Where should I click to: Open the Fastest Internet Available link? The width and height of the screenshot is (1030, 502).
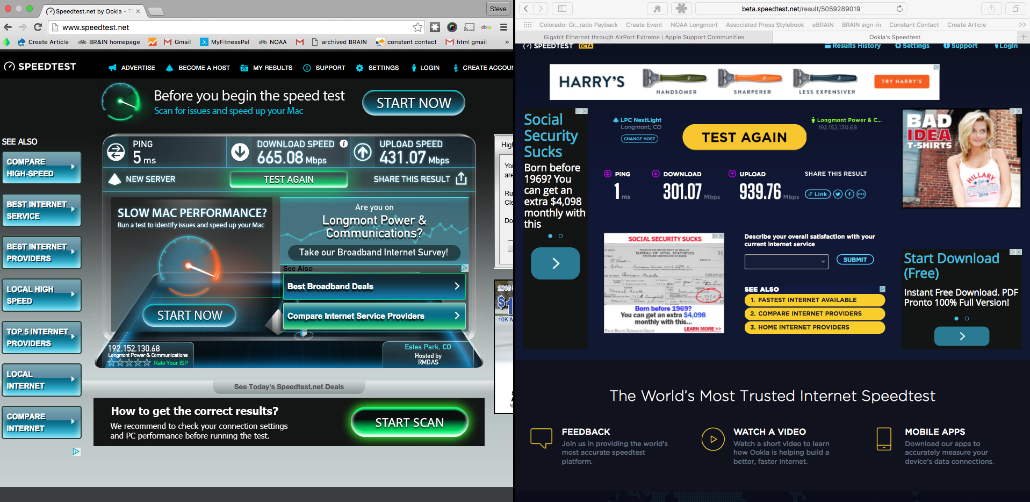814,300
